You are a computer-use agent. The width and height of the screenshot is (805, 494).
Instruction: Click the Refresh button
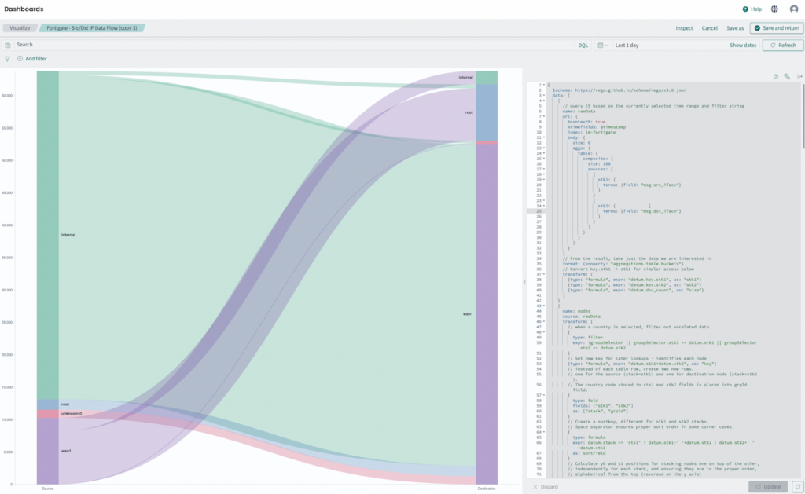[x=782, y=45]
